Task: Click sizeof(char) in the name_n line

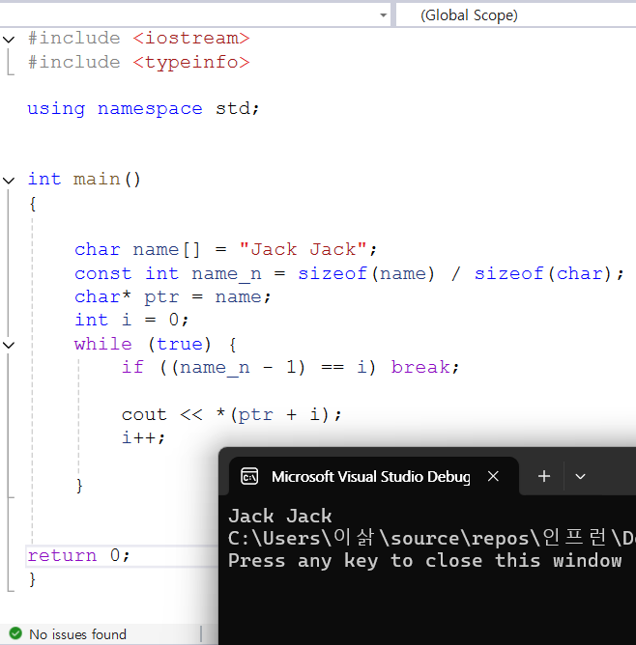Action: 543,274
